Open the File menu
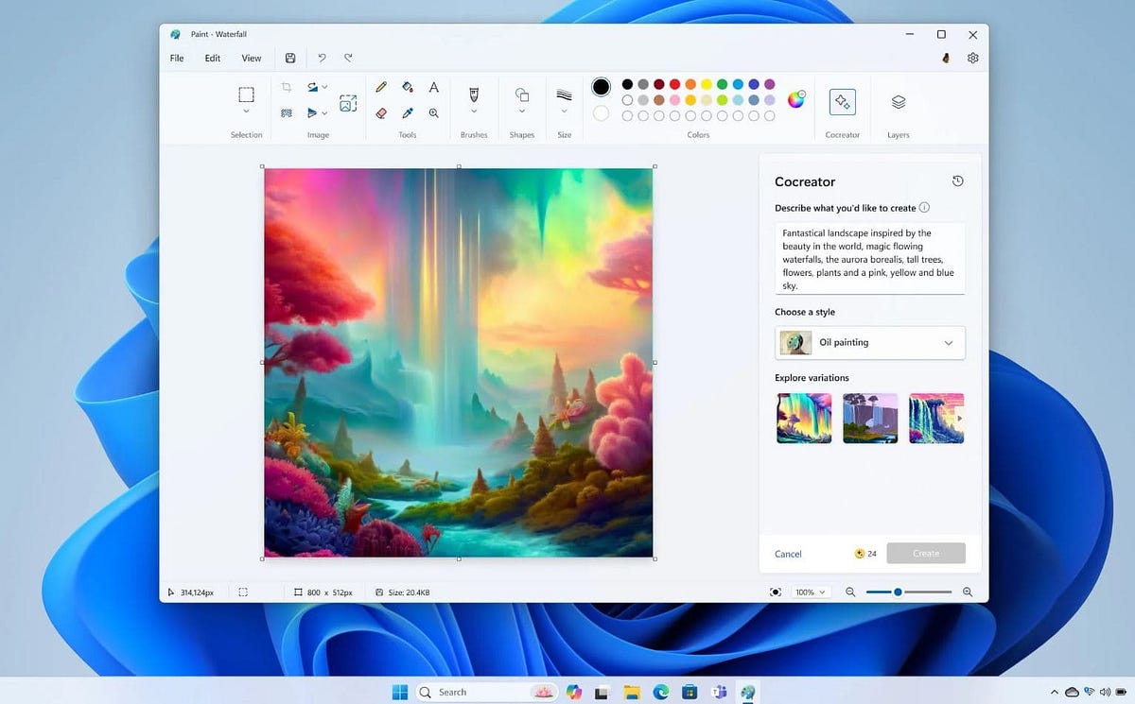Viewport: 1135px width, 704px height. (176, 58)
